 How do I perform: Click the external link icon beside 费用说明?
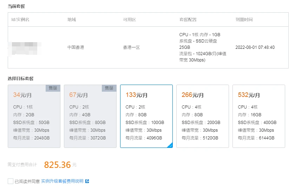click(87, 181)
